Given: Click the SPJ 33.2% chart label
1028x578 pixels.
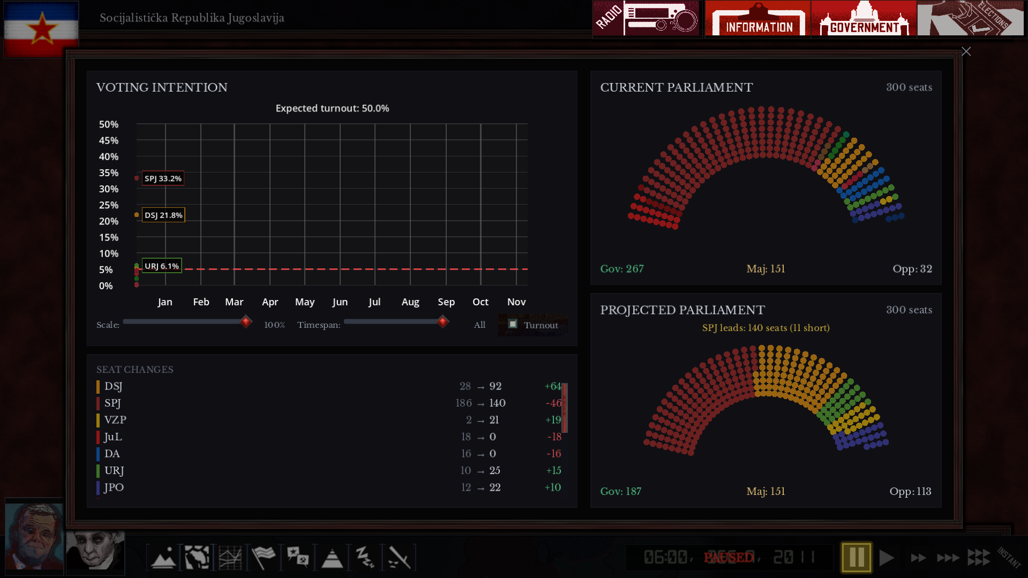Looking at the screenshot, I should pyautogui.click(x=163, y=178).
